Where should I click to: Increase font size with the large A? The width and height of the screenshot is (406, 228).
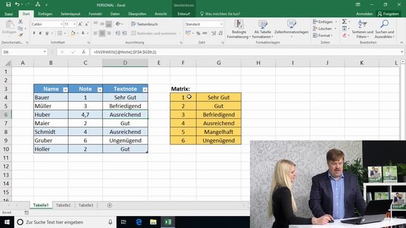(x=81, y=24)
